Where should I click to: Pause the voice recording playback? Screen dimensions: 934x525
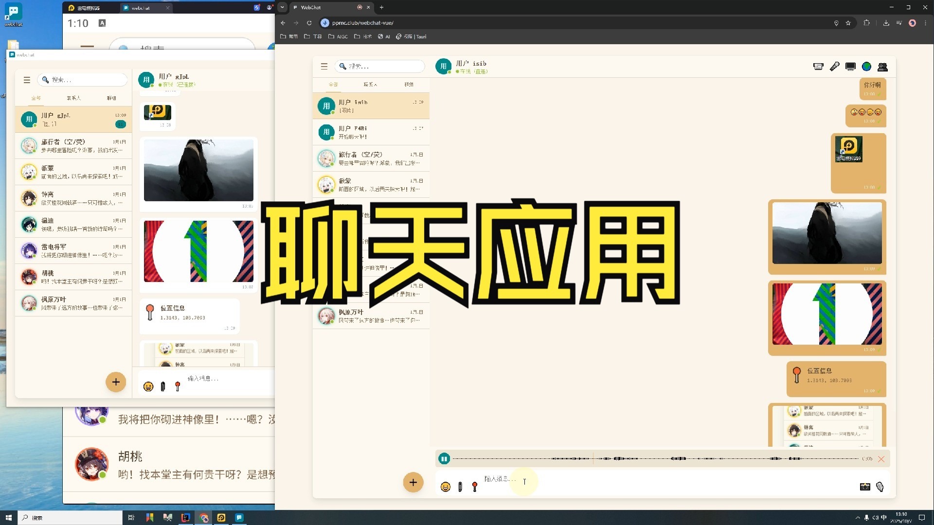pyautogui.click(x=444, y=458)
